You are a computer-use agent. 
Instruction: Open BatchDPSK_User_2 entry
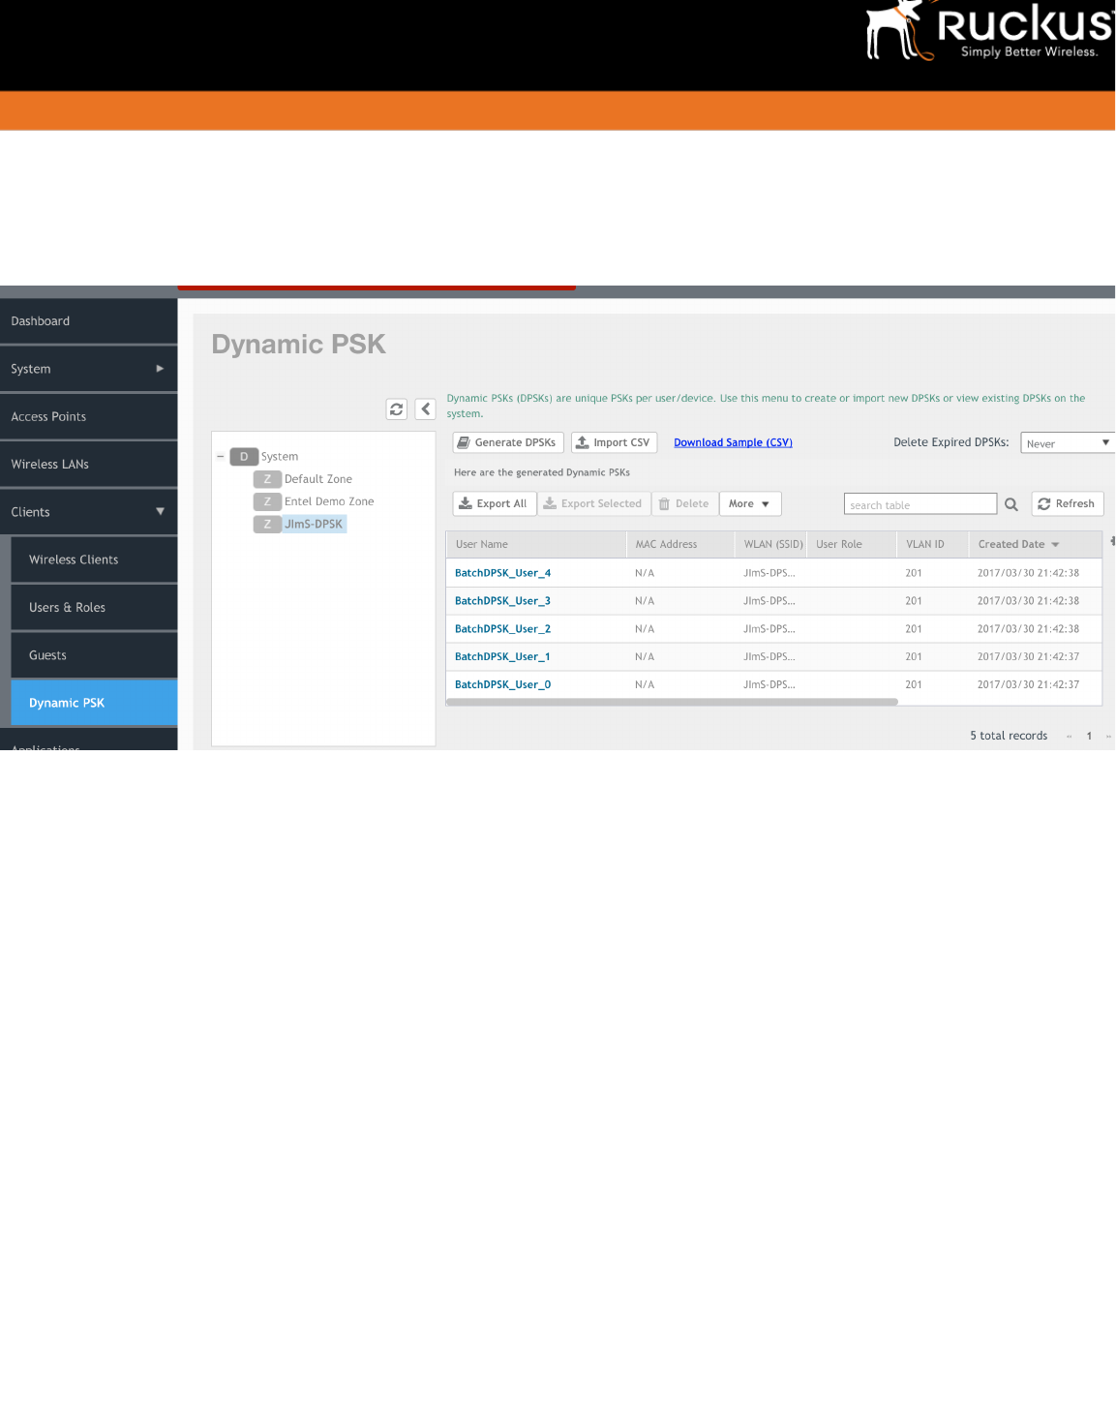(x=502, y=629)
